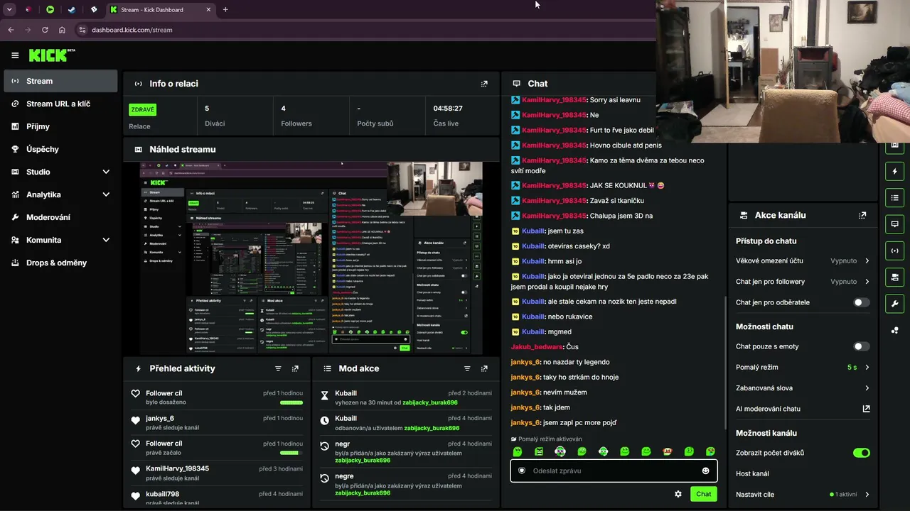Click KamilHarvy_198345 in Přehled aktivity
This screenshot has height=511, width=910.
point(177,468)
